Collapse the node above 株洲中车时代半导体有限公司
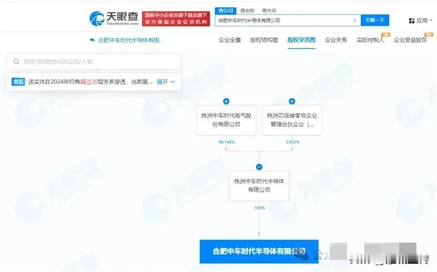Screen dimensions: 437x272 [x=259, y=167]
